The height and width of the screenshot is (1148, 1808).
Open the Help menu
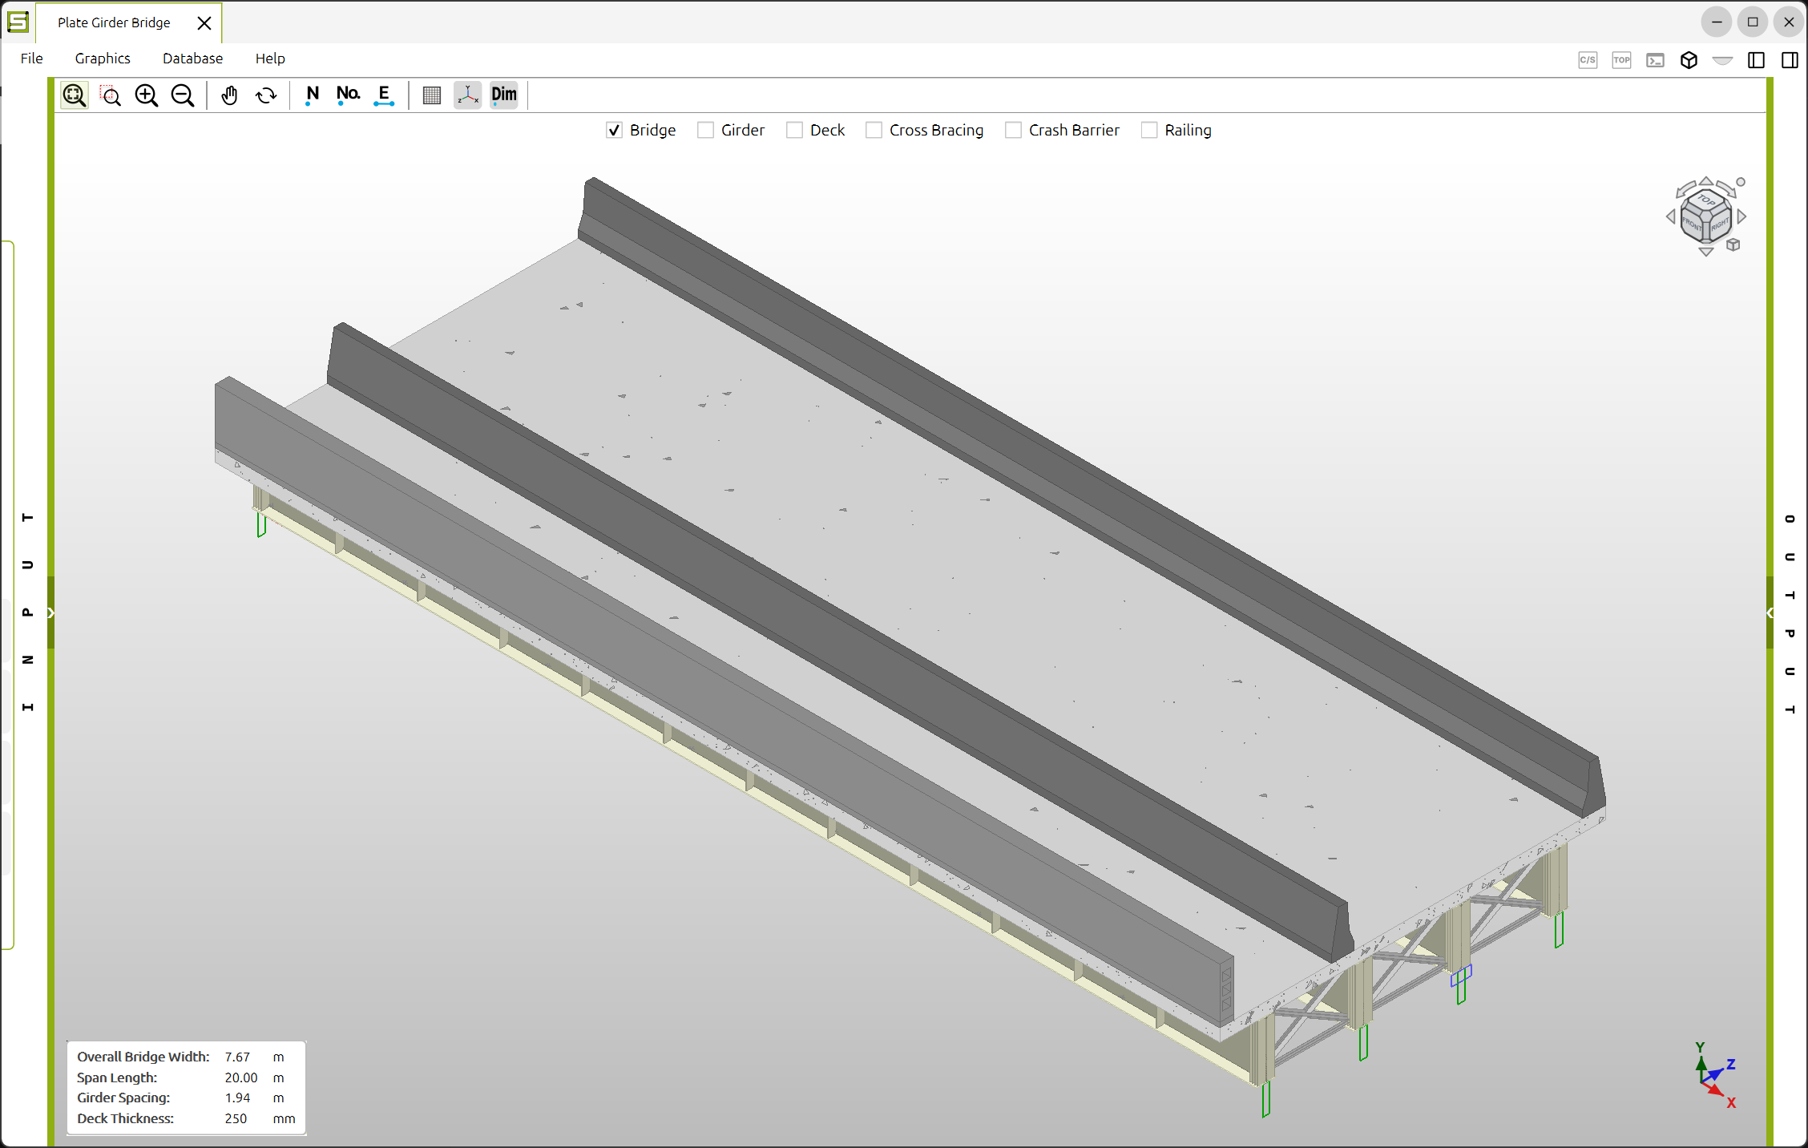click(x=270, y=59)
